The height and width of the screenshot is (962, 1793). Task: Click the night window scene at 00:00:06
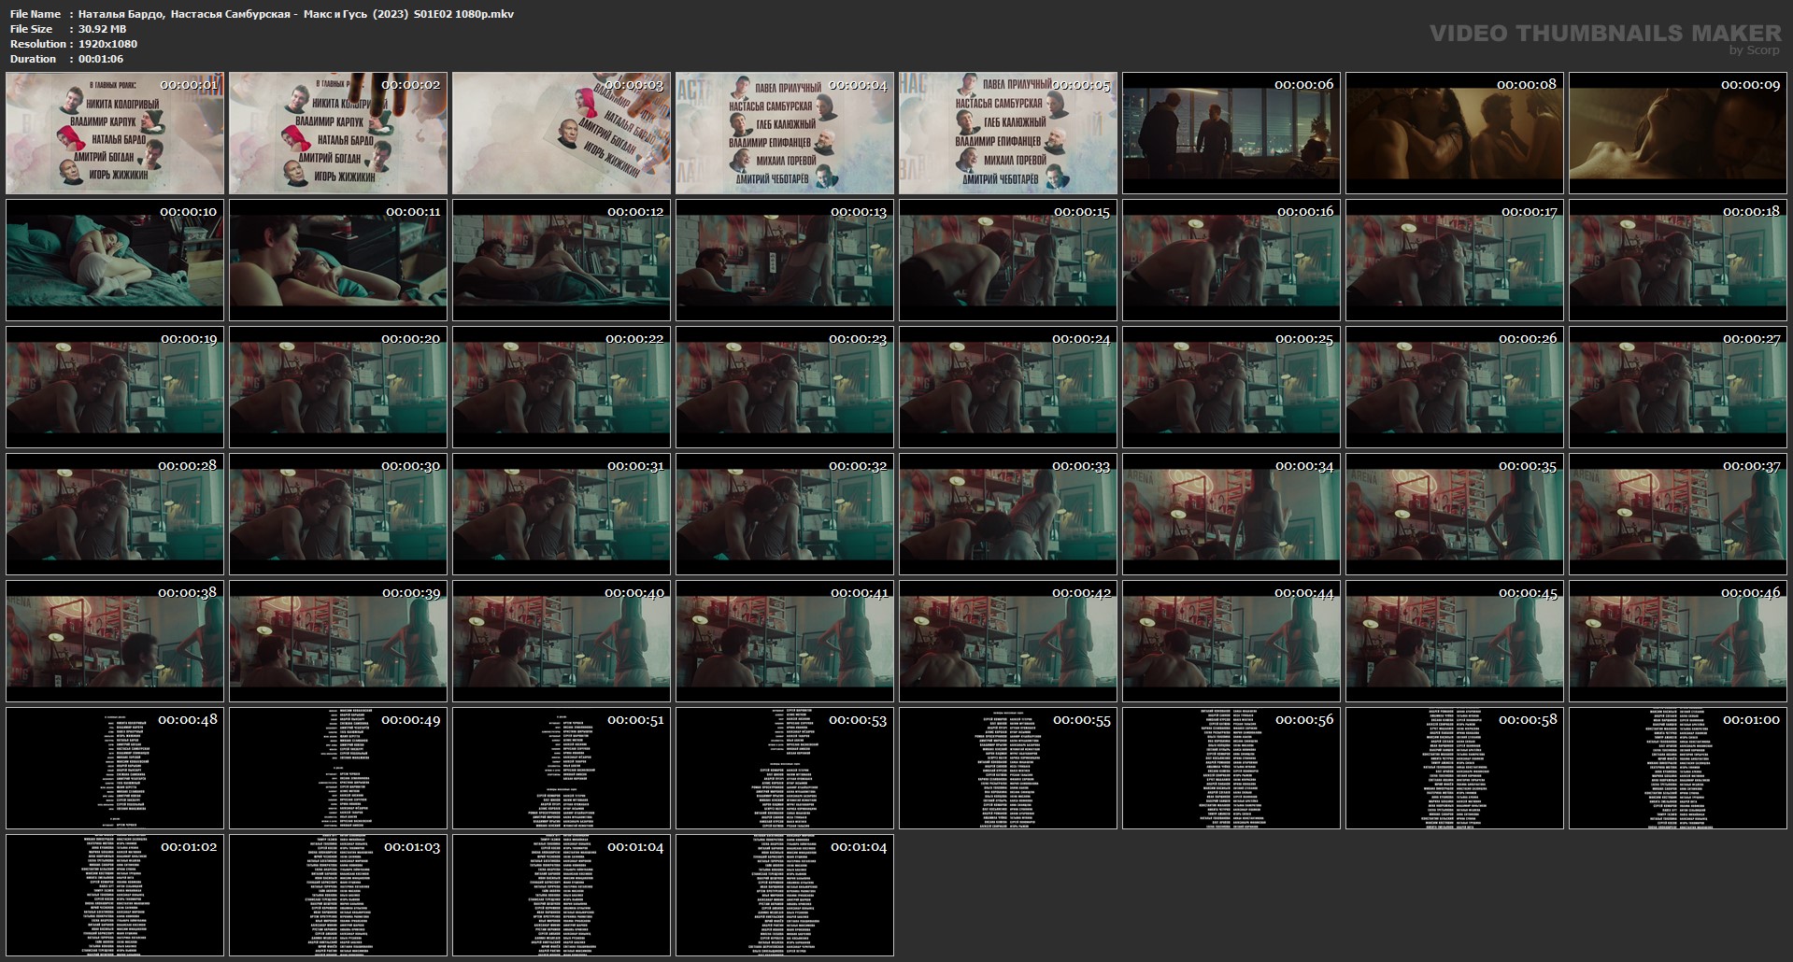[1231, 134]
